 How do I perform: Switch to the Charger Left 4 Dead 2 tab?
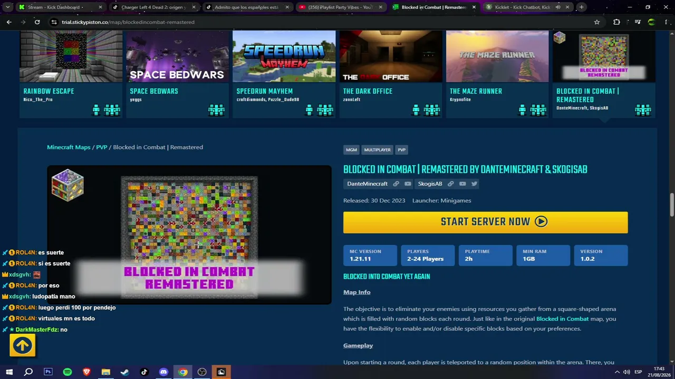(x=153, y=7)
